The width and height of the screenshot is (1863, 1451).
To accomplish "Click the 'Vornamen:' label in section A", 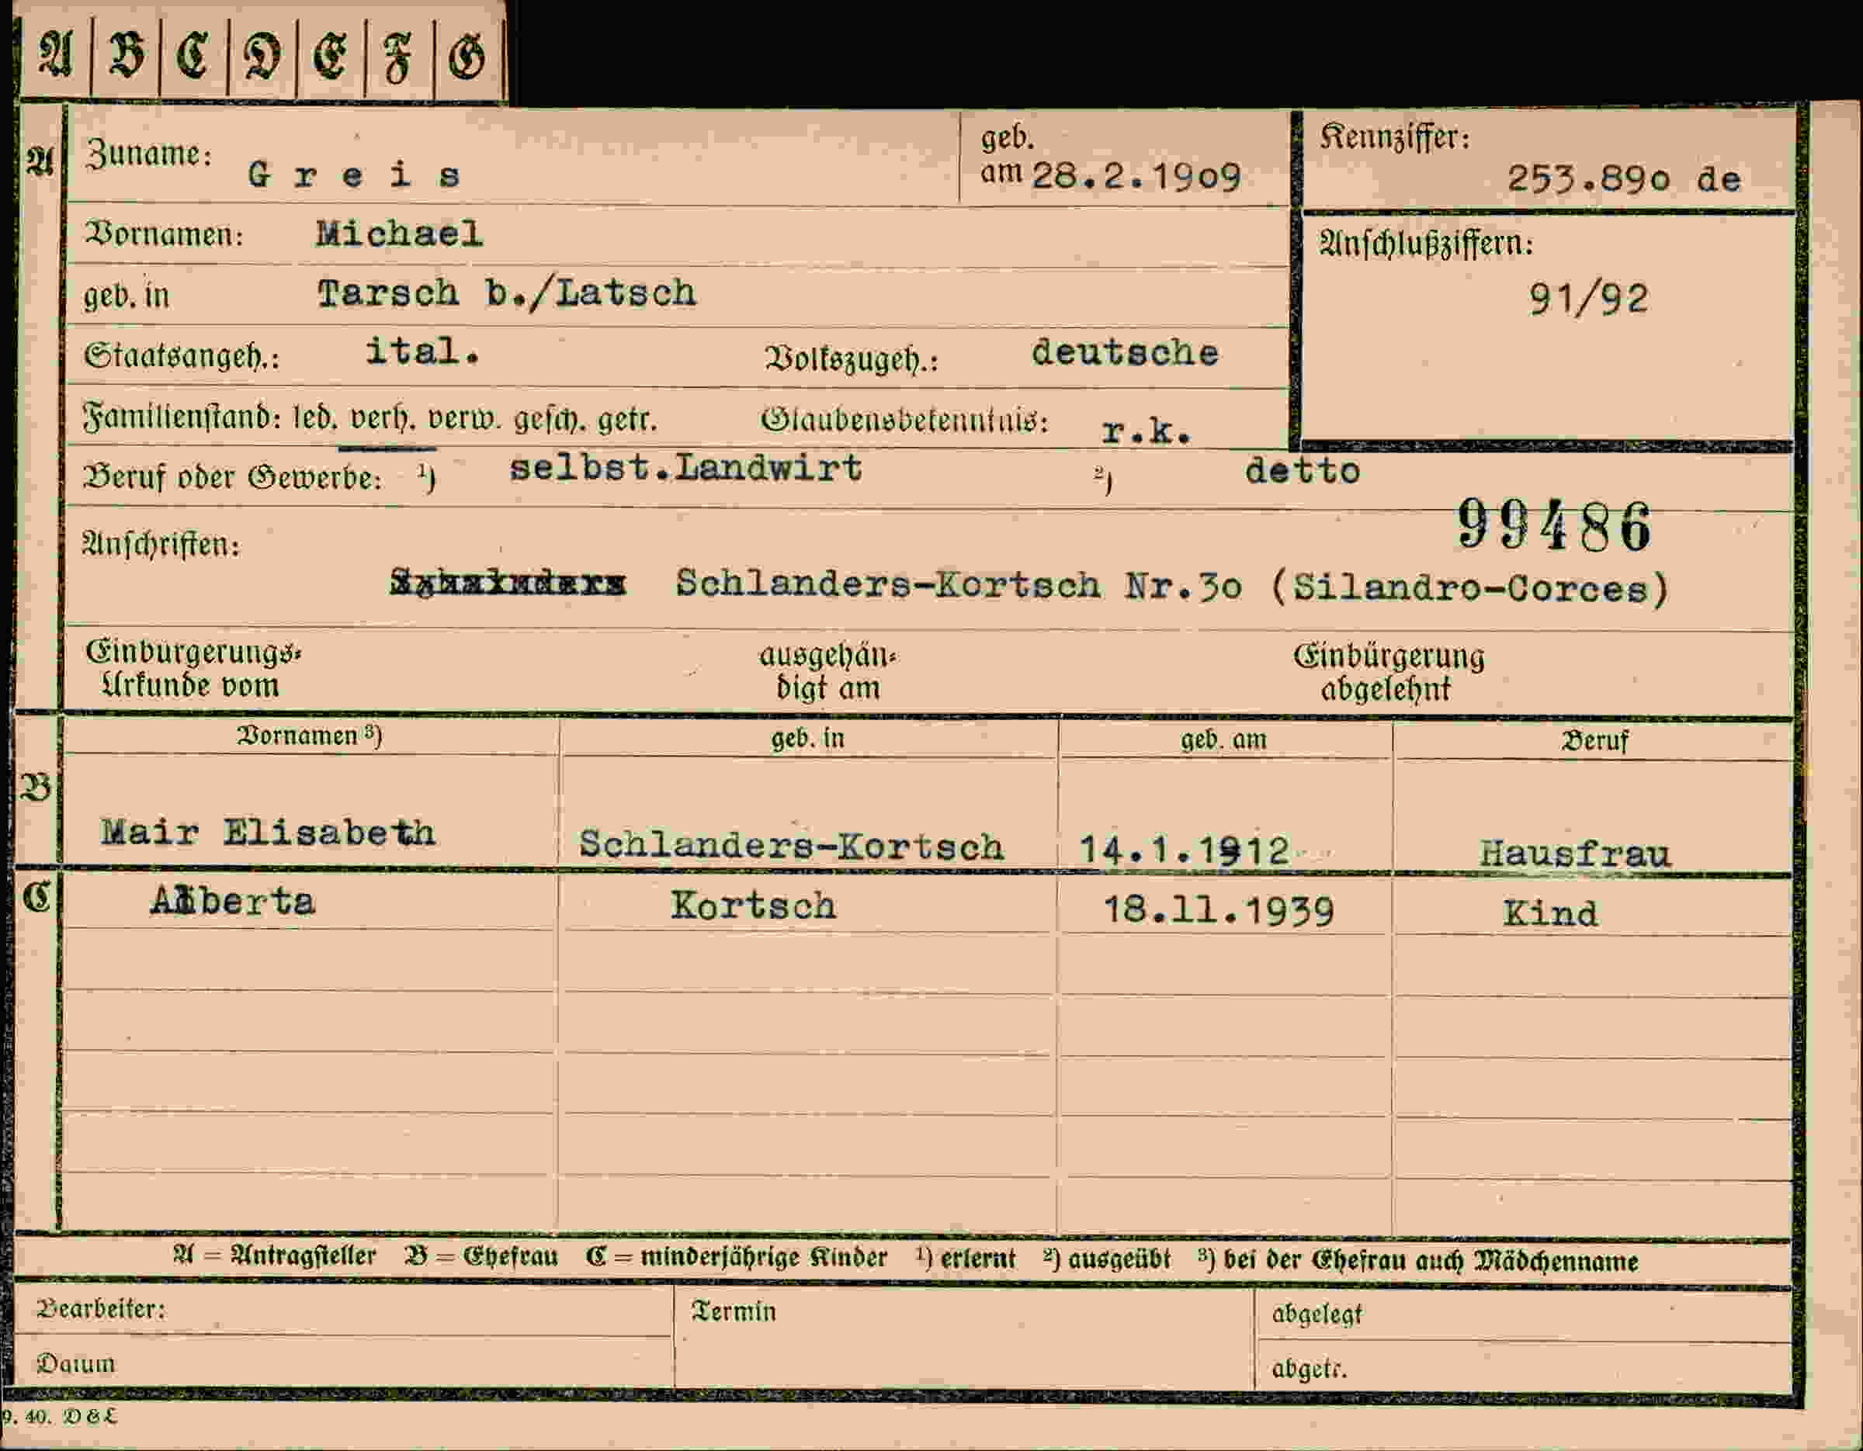I will 164,234.
